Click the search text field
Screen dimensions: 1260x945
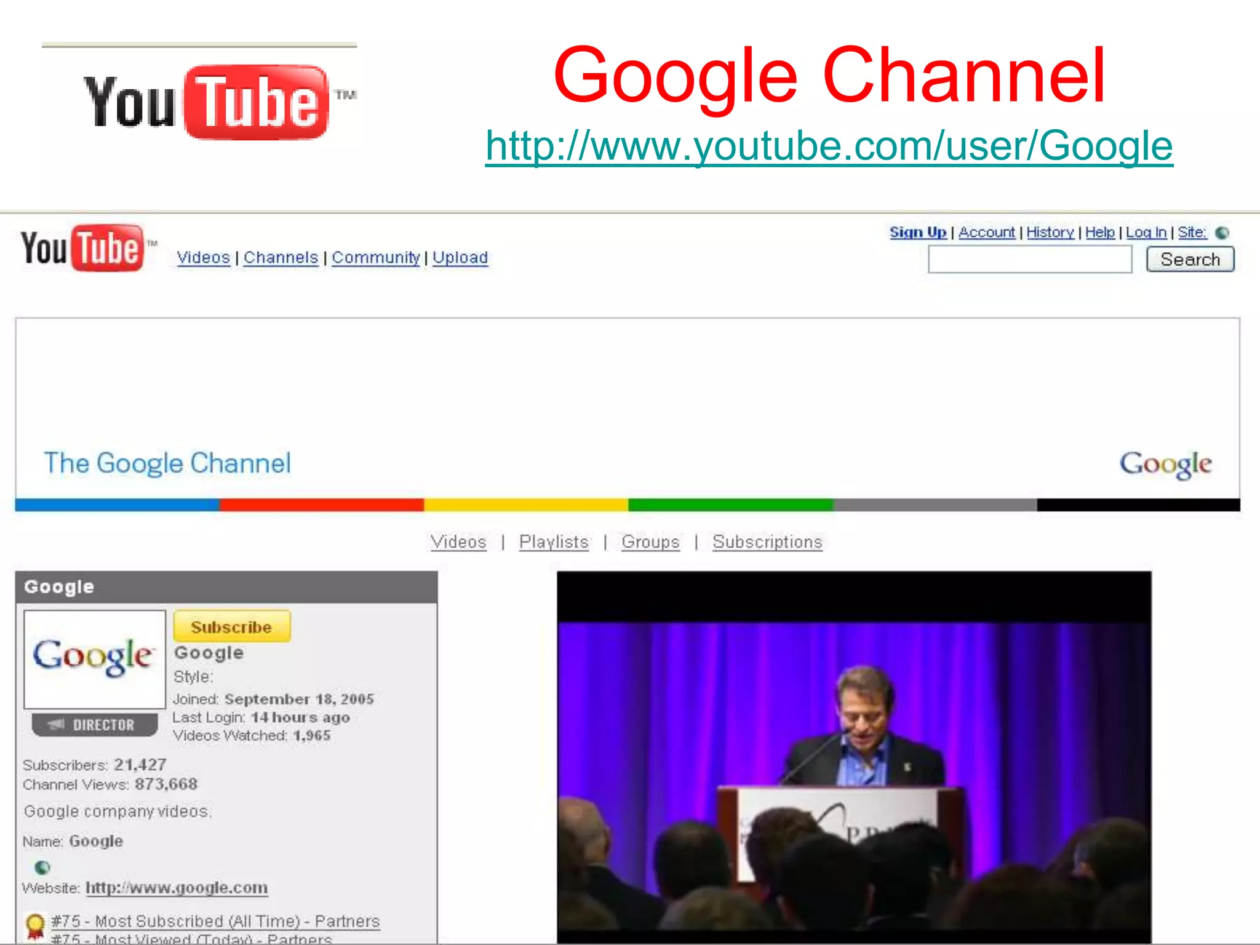click(x=1030, y=259)
